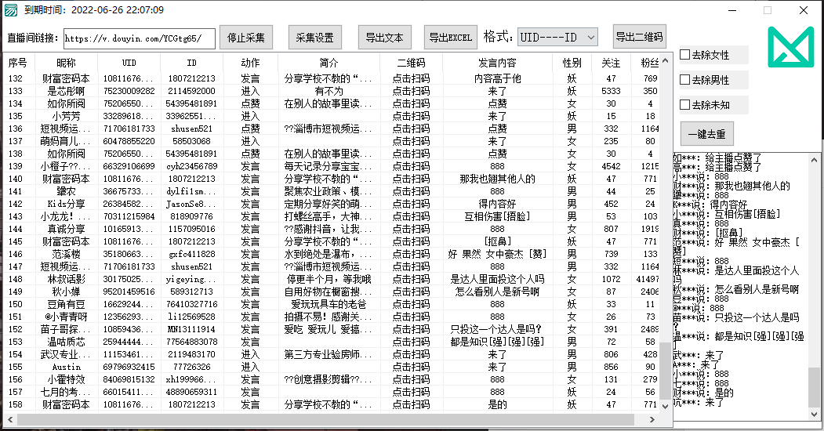Select ID shusen521 in row 136

(x=192, y=129)
